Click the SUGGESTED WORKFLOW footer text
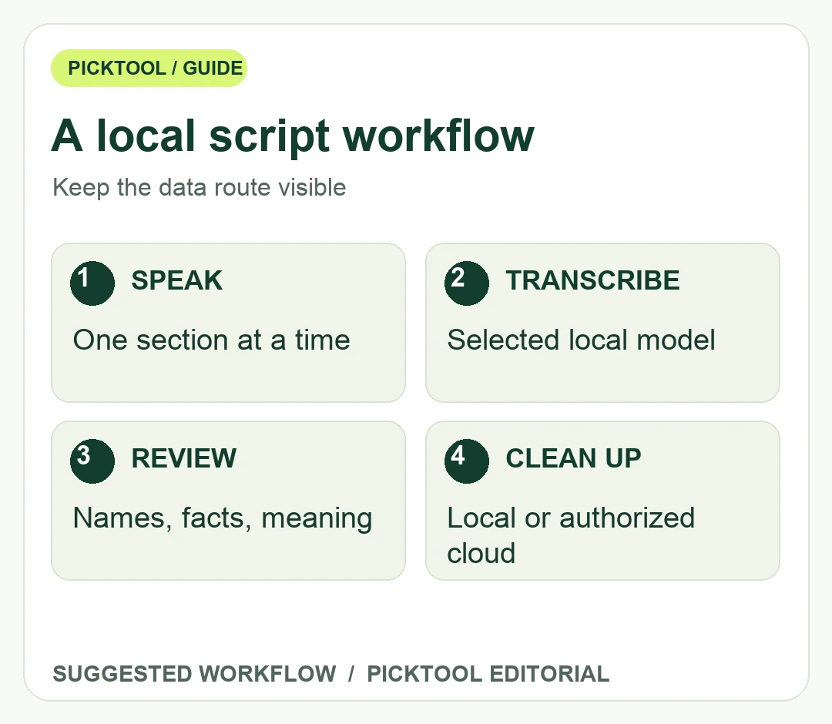Image resolution: width=832 pixels, height=724 pixels. (x=194, y=674)
